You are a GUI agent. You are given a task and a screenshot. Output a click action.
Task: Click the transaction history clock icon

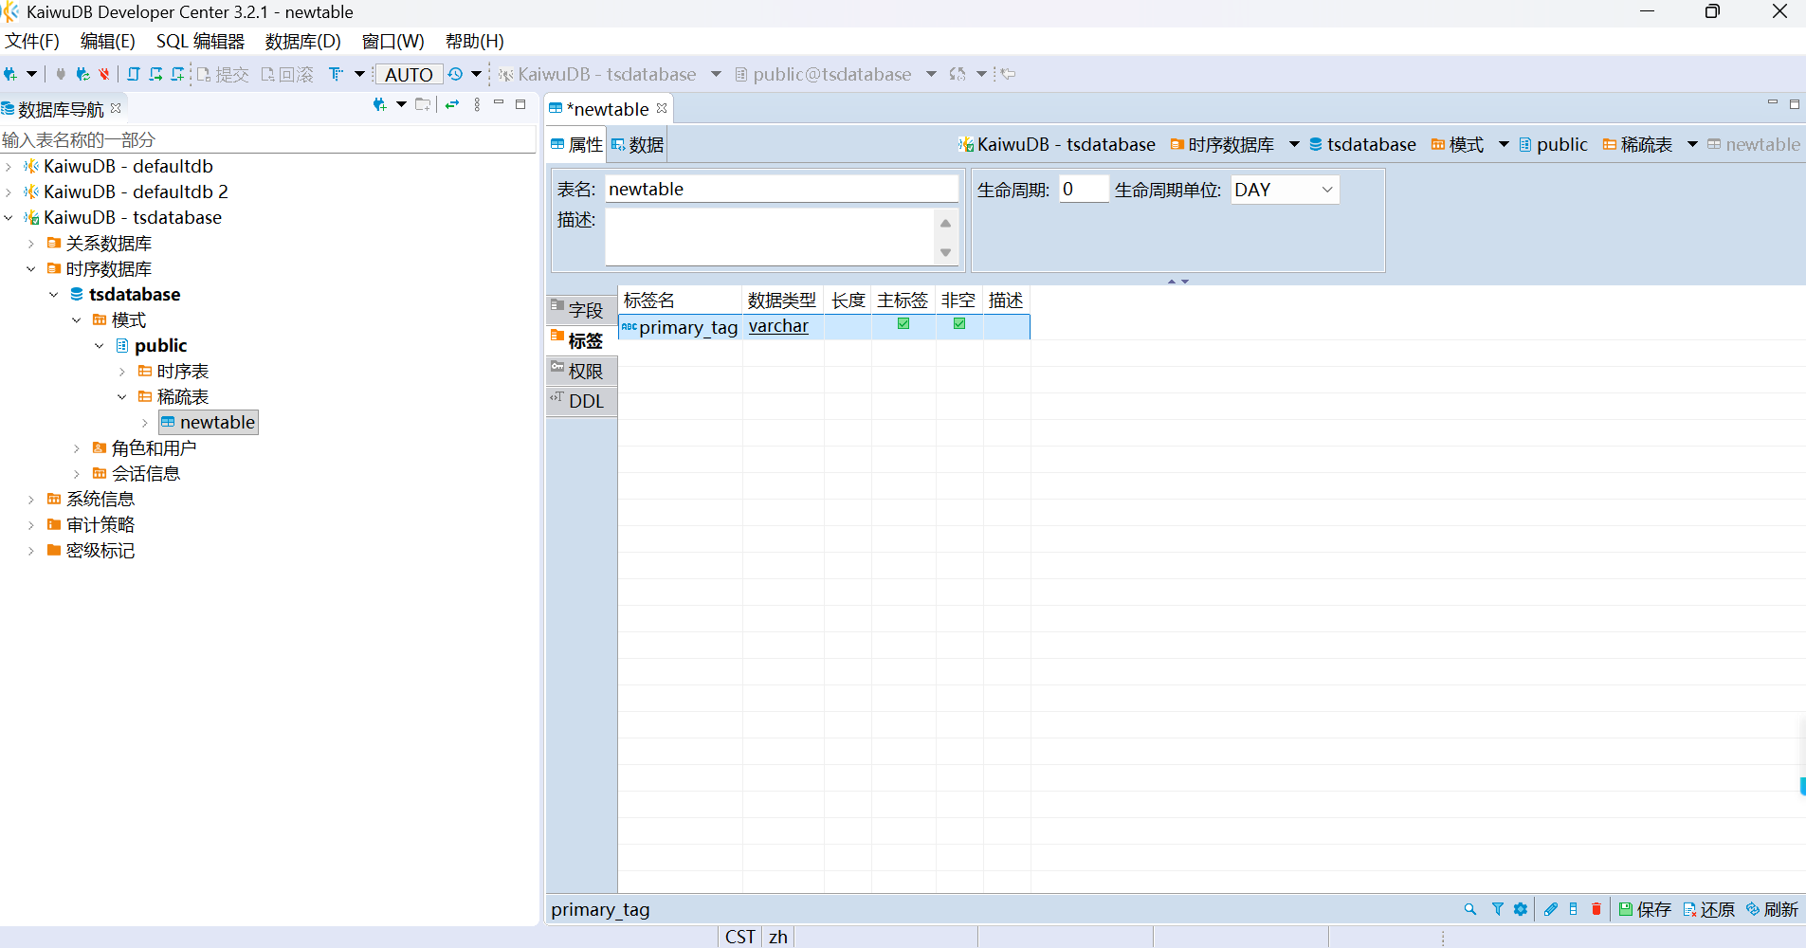click(x=455, y=74)
